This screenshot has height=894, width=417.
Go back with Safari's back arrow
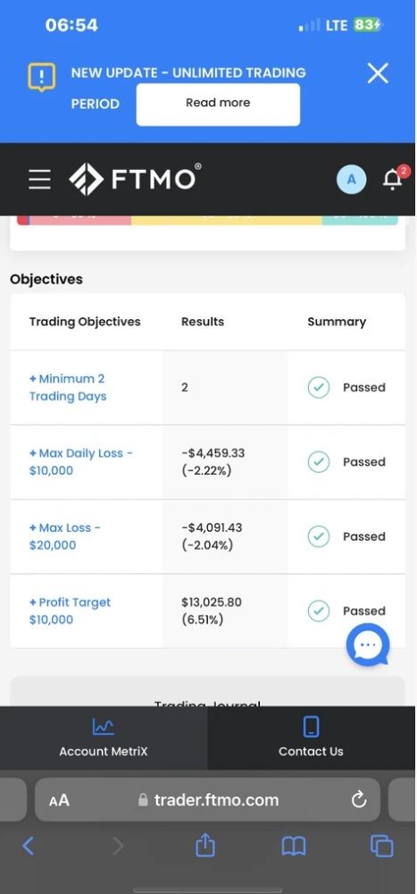point(28,846)
